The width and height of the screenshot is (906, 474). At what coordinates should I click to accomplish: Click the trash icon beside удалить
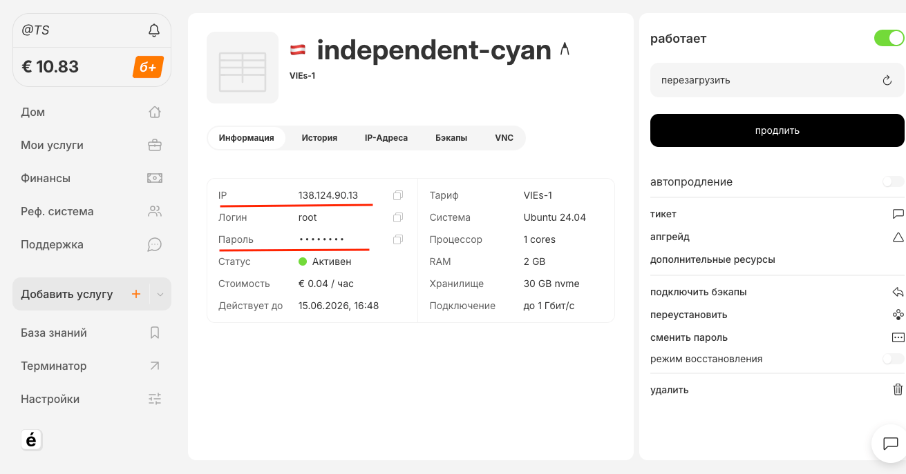click(898, 389)
